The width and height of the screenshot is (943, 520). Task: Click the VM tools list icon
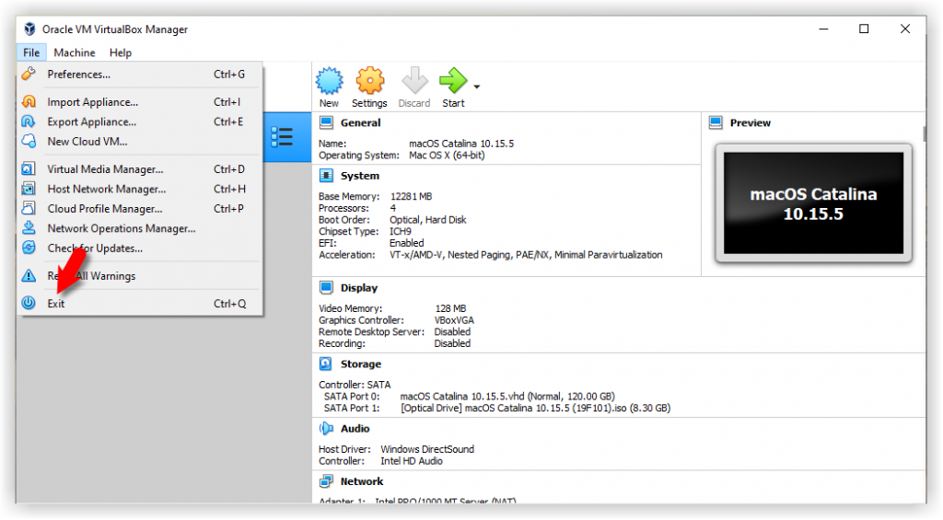pyautogui.click(x=282, y=137)
